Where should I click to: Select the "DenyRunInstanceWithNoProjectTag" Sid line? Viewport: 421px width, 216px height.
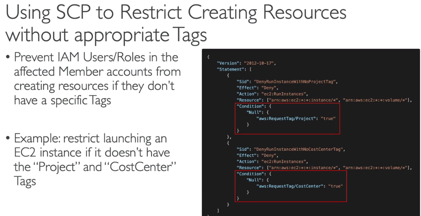click(x=287, y=82)
